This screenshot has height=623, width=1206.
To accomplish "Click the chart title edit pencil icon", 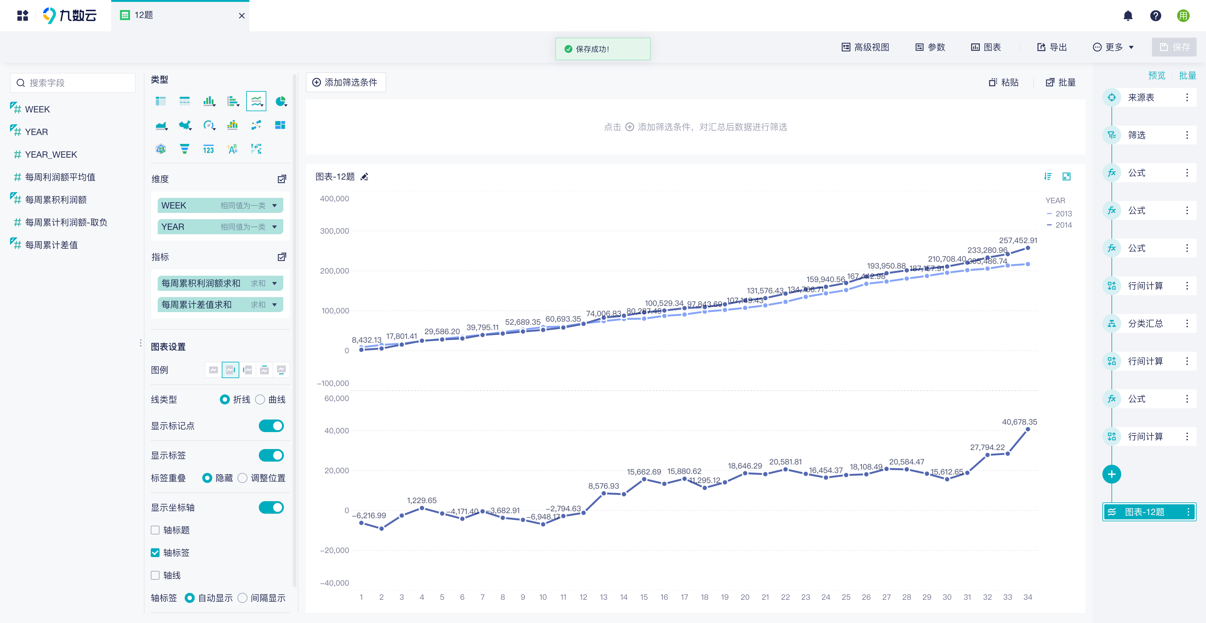I will point(364,176).
